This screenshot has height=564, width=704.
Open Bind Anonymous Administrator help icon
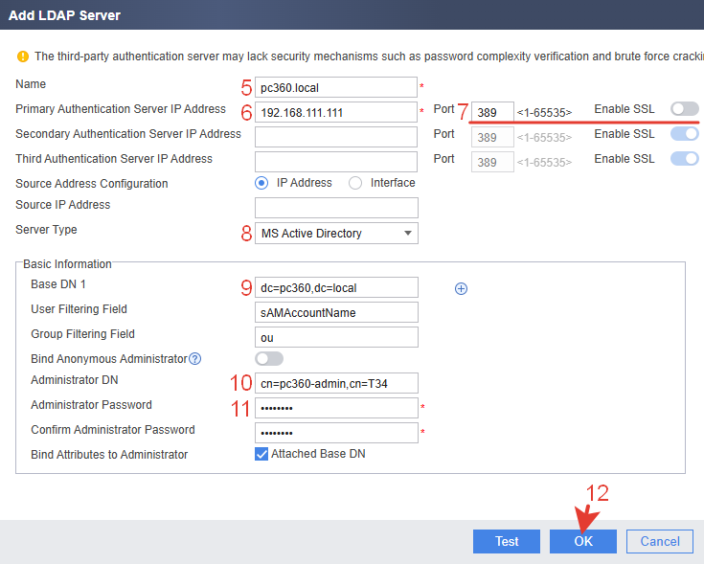(x=194, y=359)
